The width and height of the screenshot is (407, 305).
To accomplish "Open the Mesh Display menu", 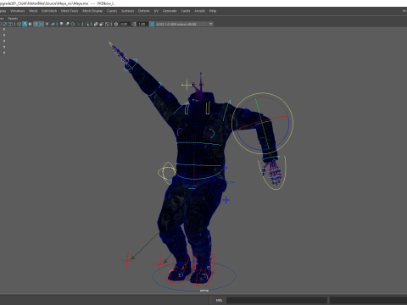I will coord(92,11).
